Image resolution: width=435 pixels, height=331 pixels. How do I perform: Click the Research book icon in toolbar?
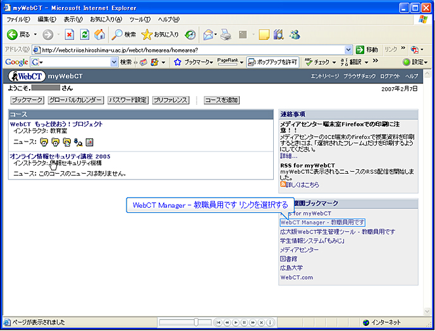pyautogui.click(x=279, y=35)
